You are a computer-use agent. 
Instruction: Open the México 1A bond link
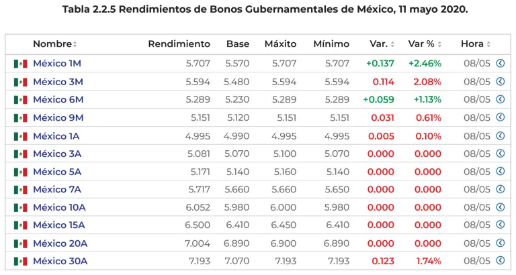click(56, 135)
